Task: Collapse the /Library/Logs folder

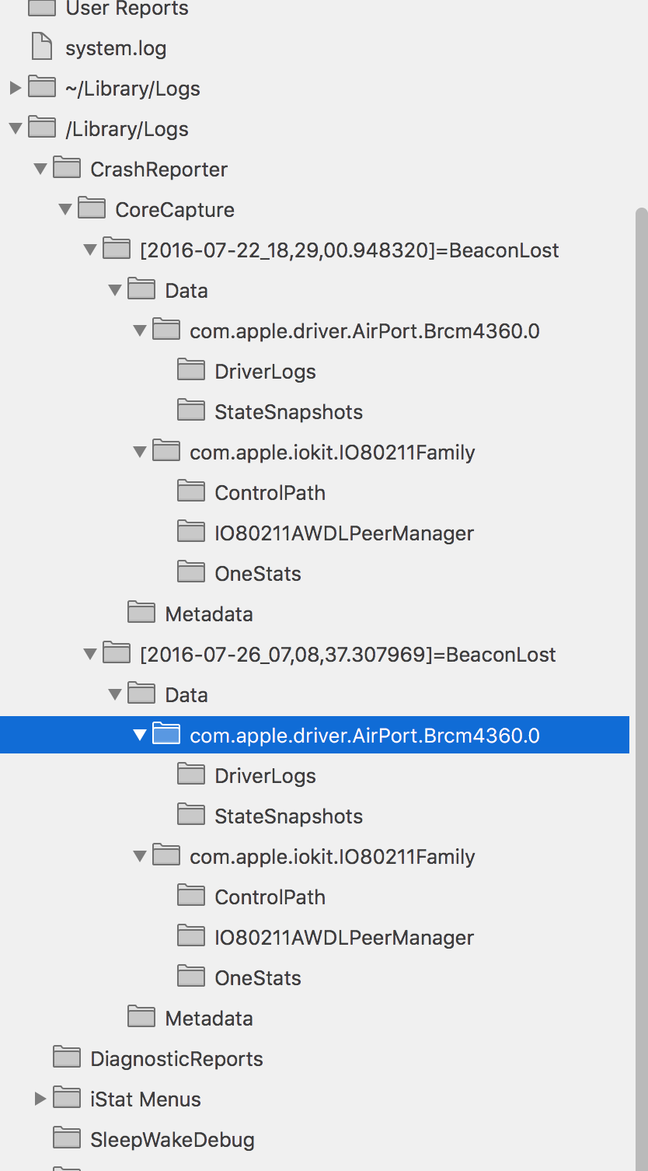Action: (16, 129)
